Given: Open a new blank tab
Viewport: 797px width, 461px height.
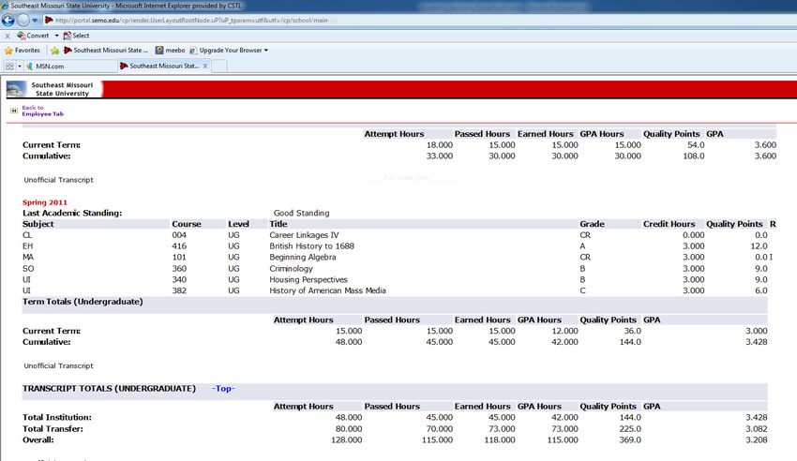Looking at the screenshot, I should tap(219, 66).
